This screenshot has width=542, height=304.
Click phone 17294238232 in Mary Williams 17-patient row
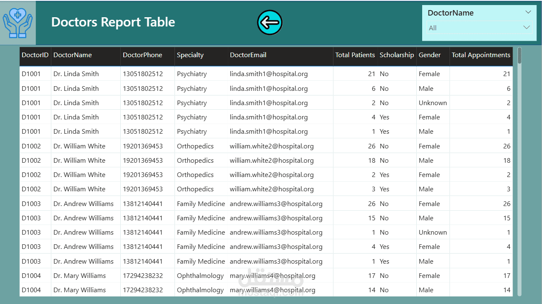[143, 276]
